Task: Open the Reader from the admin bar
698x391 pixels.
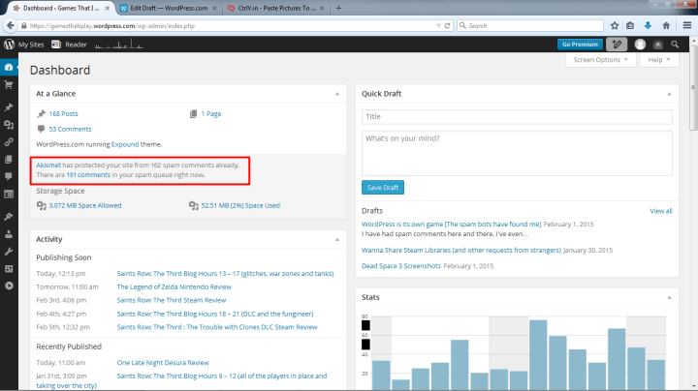Action: tap(69, 45)
